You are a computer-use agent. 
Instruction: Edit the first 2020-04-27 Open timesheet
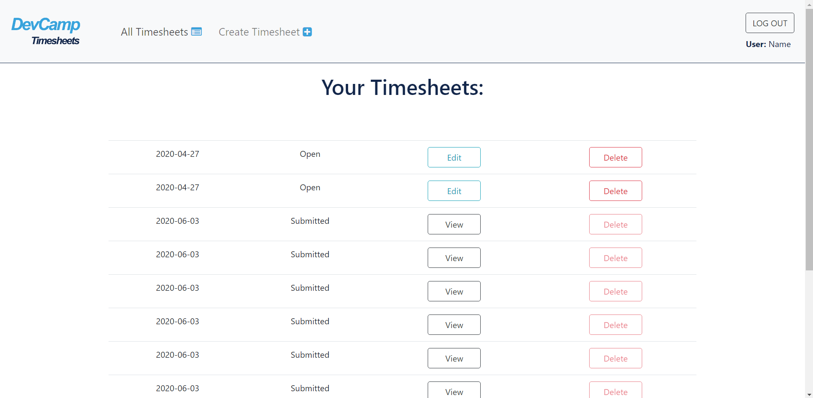(x=454, y=157)
